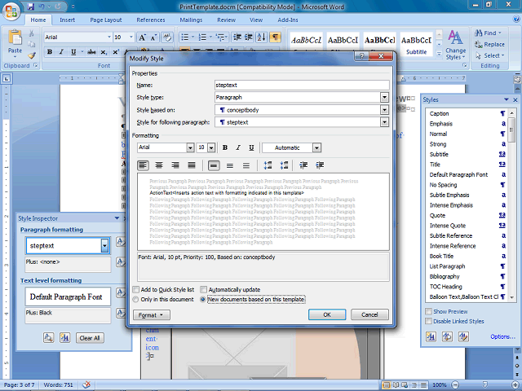Select Subtitle quick style thumbnail

[416, 43]
